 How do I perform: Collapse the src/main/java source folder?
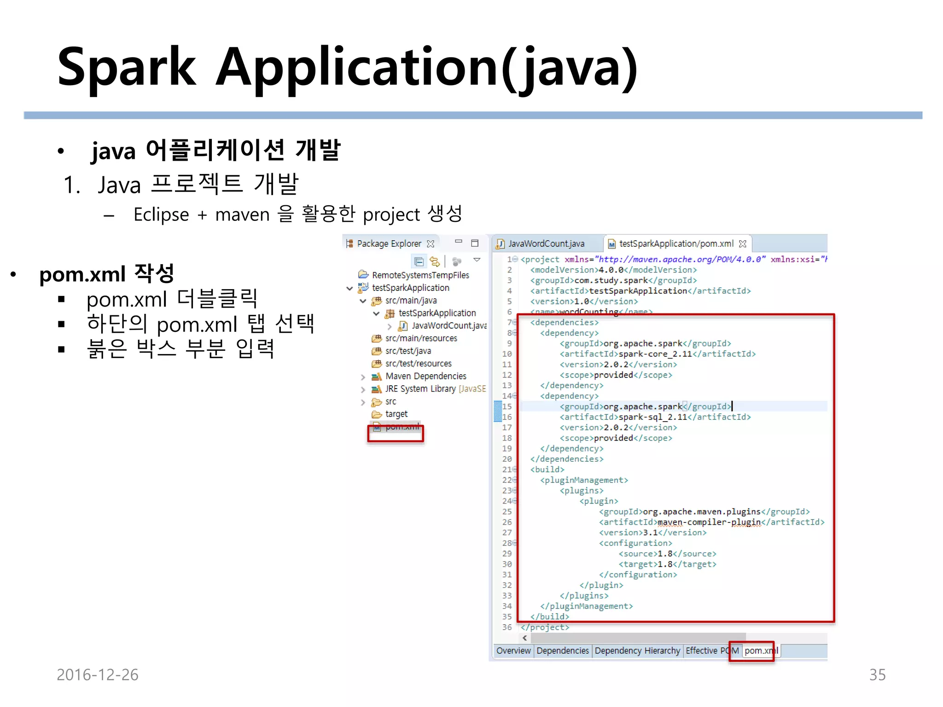(363, 301)
